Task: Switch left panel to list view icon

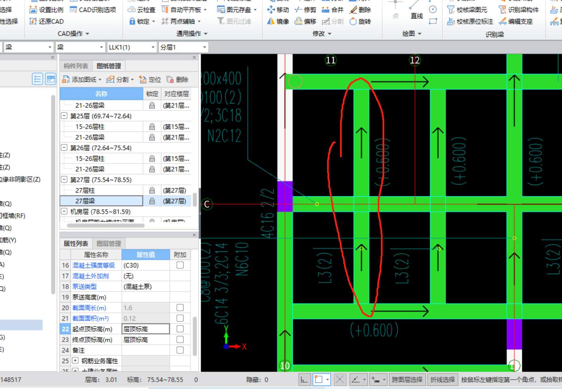Action: [x=37, y=79]
